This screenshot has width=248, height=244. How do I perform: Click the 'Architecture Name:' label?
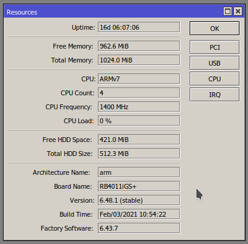61,172
